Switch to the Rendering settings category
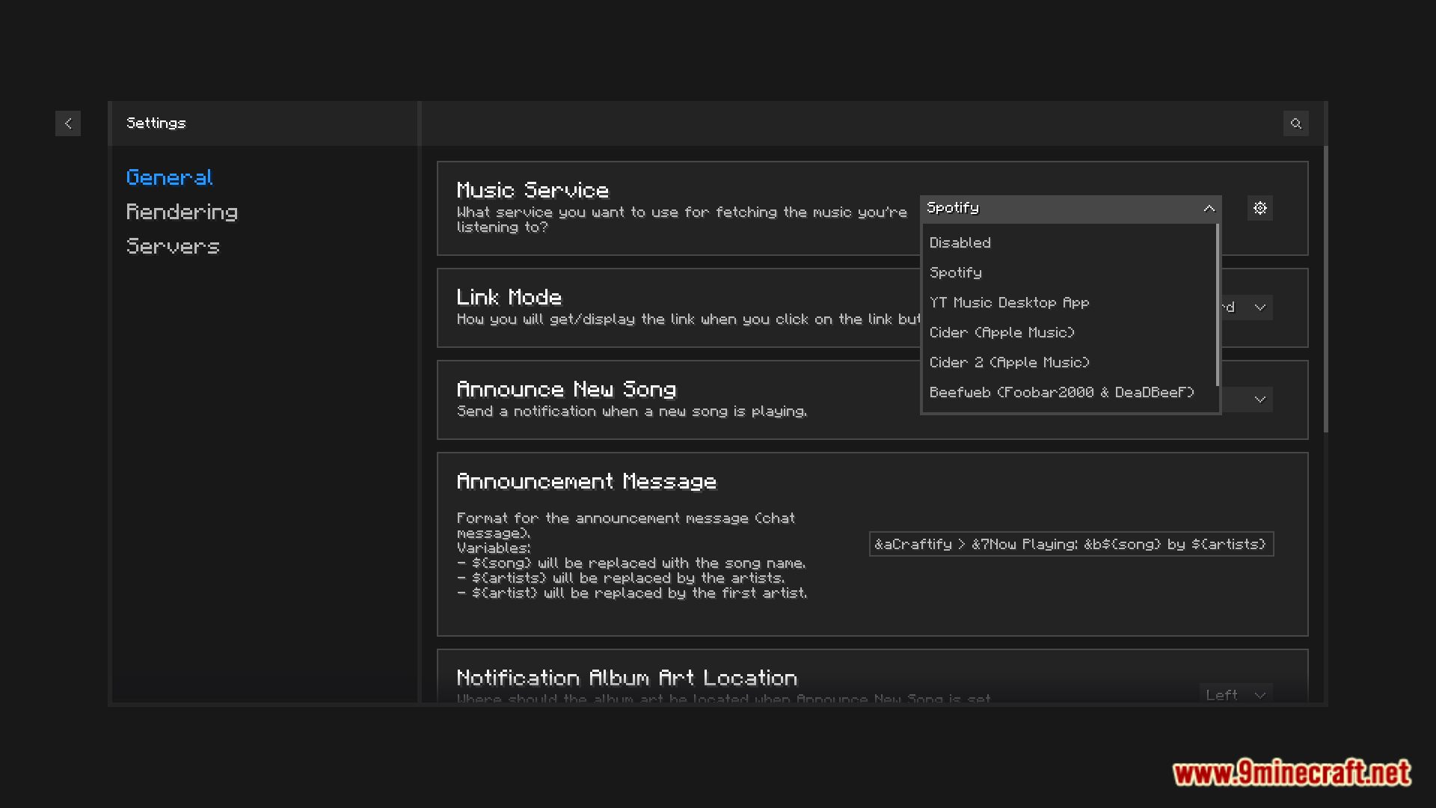The image size is (1436, 808). pyautogui.click(x=182, y=212)
